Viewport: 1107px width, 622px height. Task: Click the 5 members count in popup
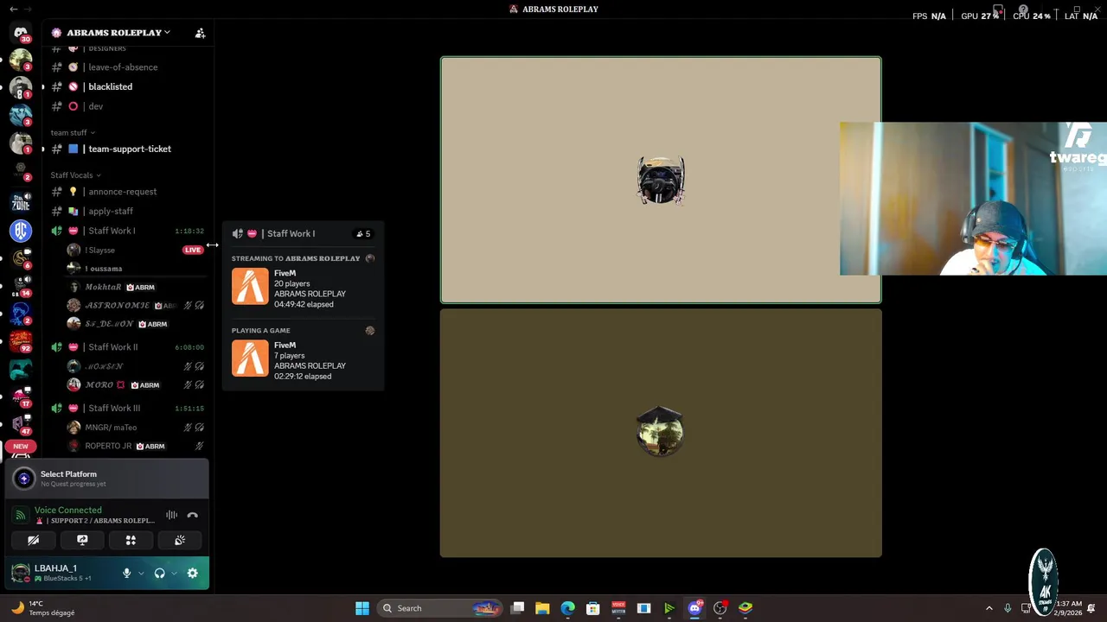[x=363, y=233]
